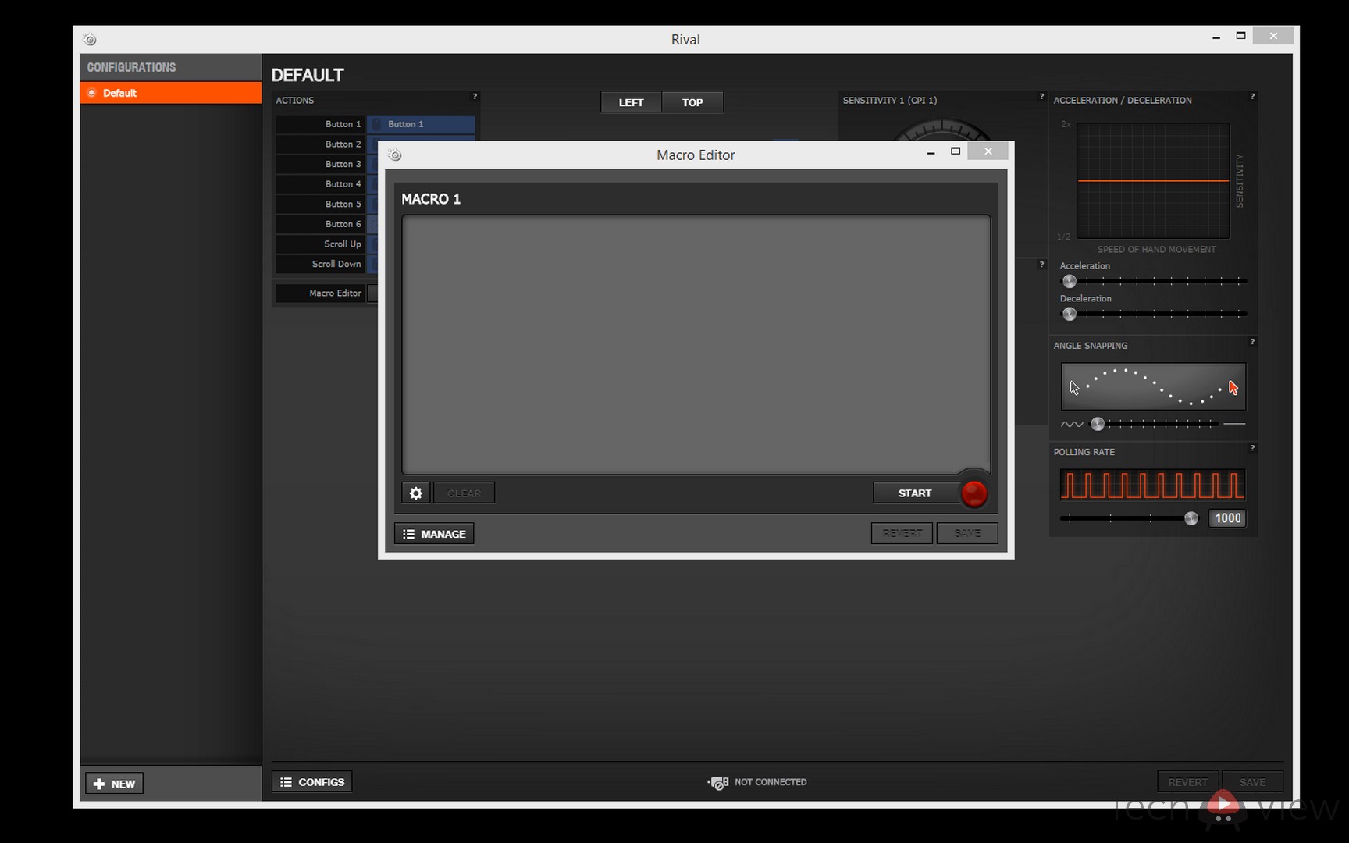Select the Button 2 row label
1349x843 pixels.
[x=320, y=144]
